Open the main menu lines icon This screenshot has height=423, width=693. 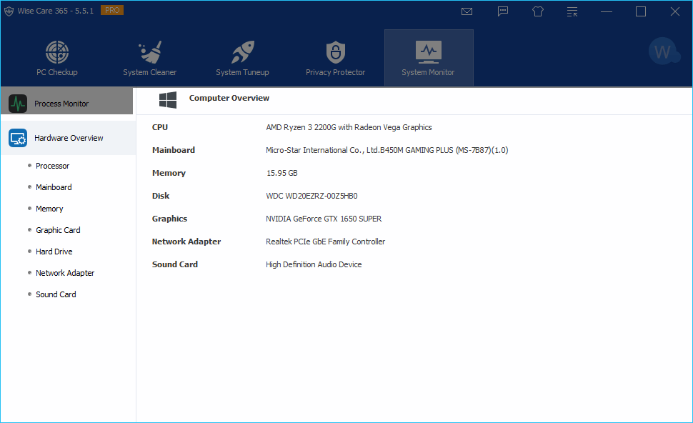[572, 11]
